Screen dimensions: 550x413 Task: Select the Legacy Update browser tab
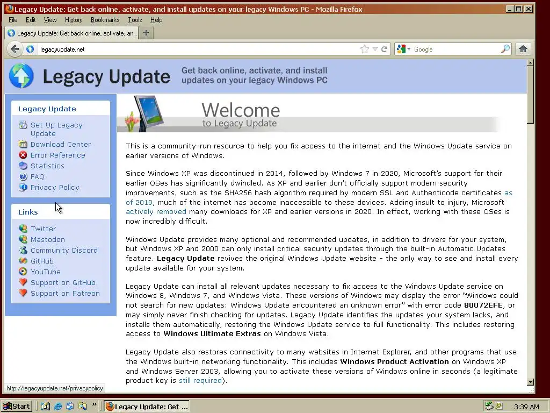pos(71,33)
